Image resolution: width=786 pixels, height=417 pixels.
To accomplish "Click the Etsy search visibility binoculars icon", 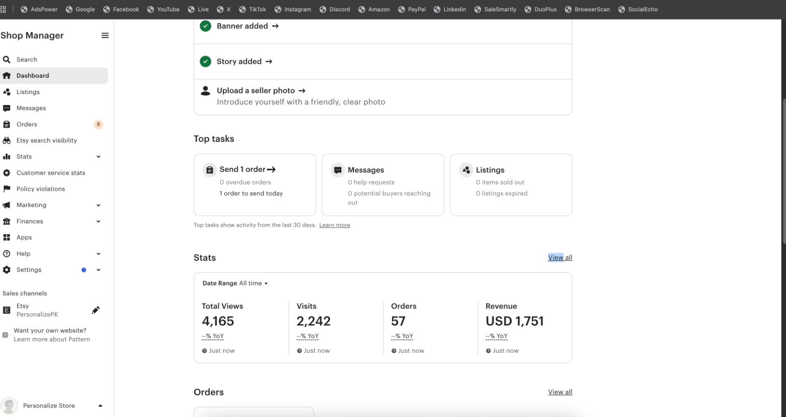I will [x=6, y=140].
